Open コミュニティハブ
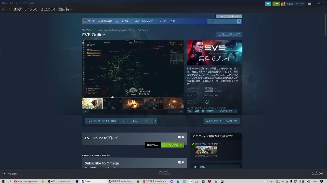 [229, 34]
